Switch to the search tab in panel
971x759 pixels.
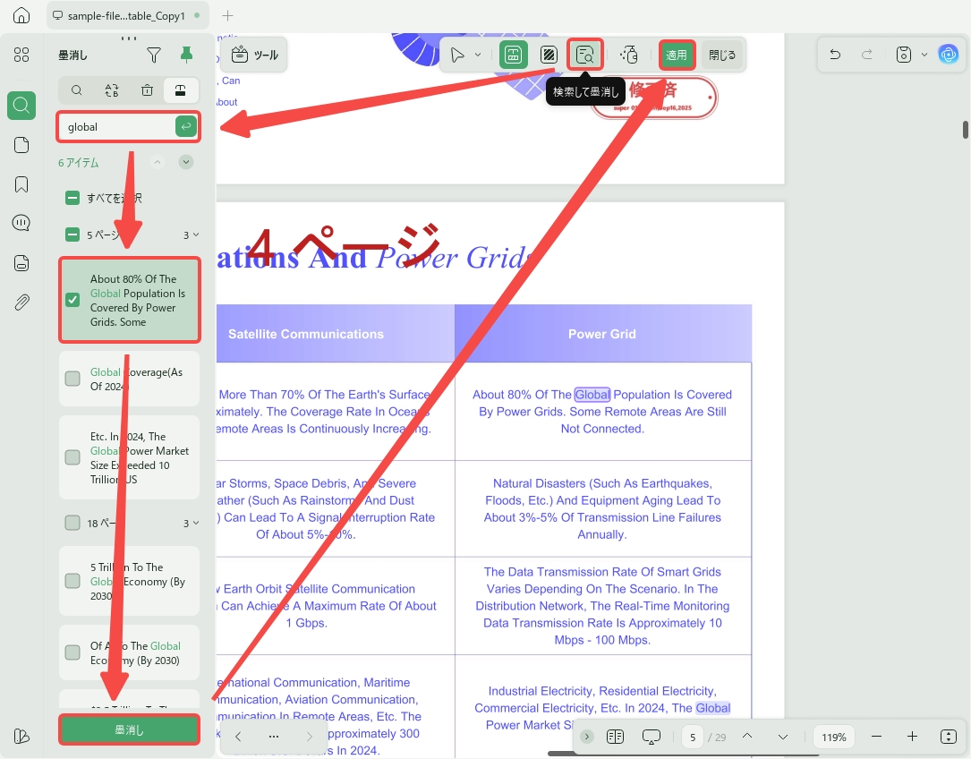click(x=77, y=90)
